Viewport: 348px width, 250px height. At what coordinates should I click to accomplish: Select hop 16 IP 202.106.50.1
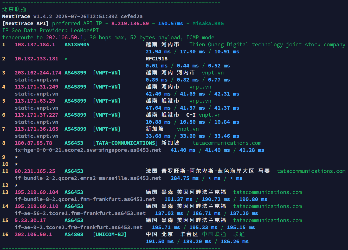pos(33,234)
